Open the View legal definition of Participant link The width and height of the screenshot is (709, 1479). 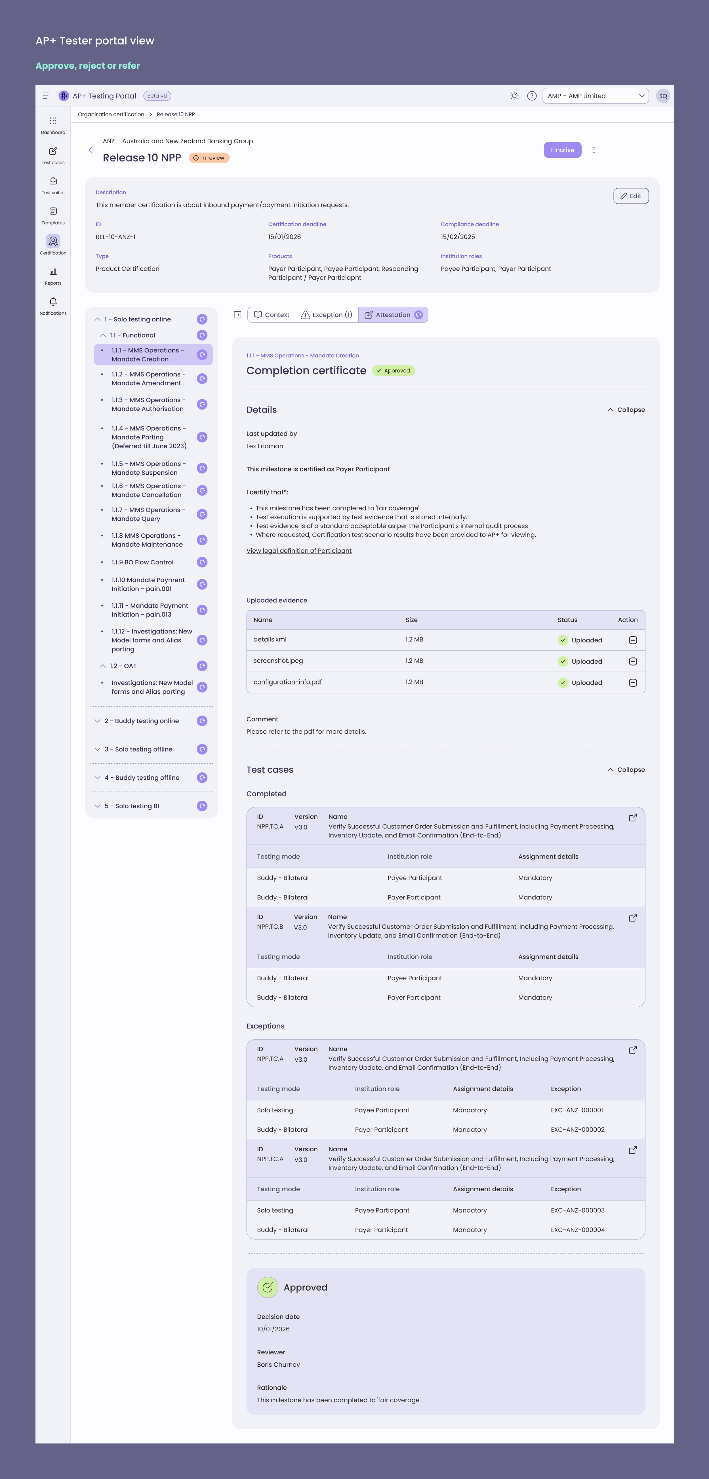pos(299,550)
